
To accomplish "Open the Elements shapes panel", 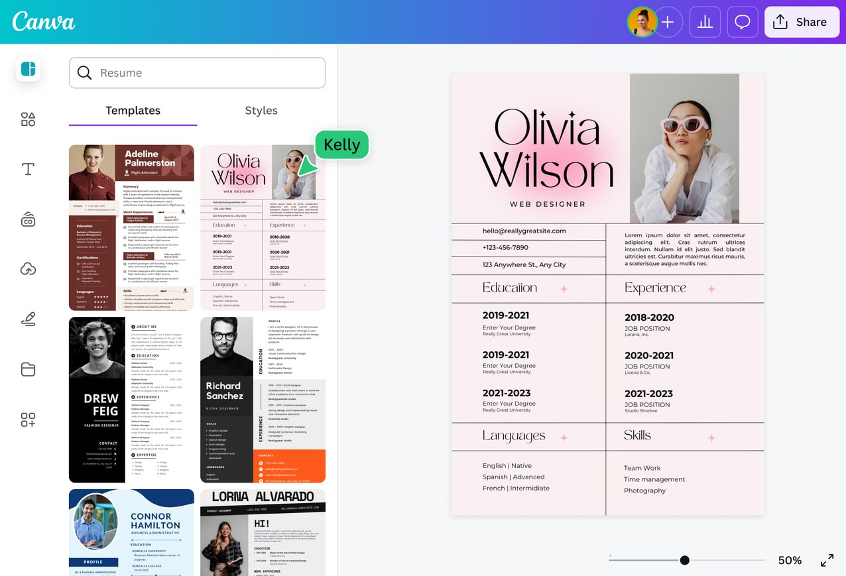I will (x=28, y=119).
